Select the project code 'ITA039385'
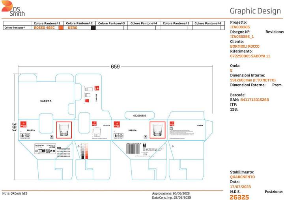 tap(240, 27)
